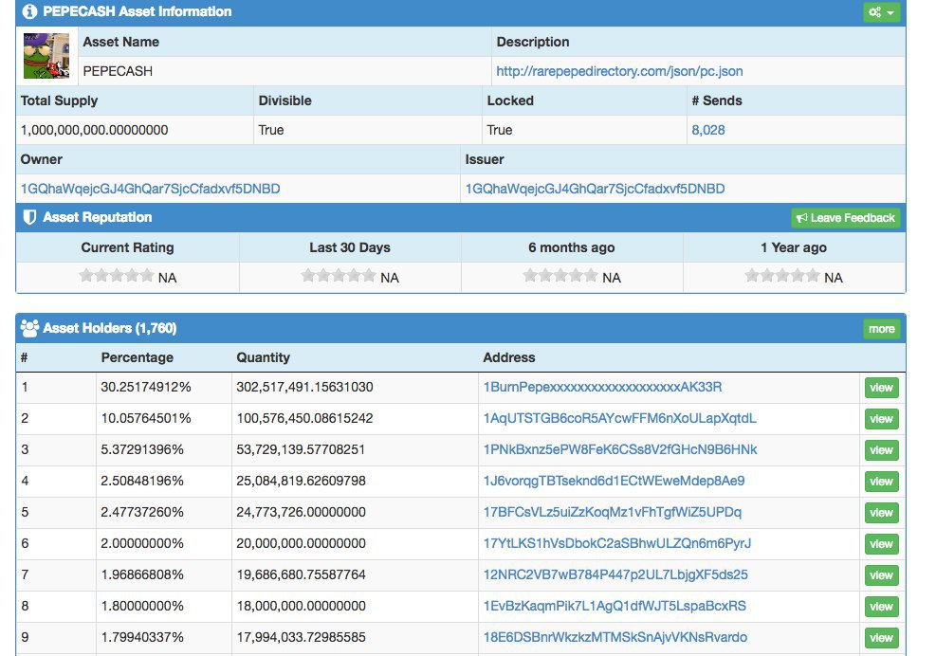This screenshot has width=936, height=656.
Task: Select percentage 30.25174912%
Action: click(146, 387)
